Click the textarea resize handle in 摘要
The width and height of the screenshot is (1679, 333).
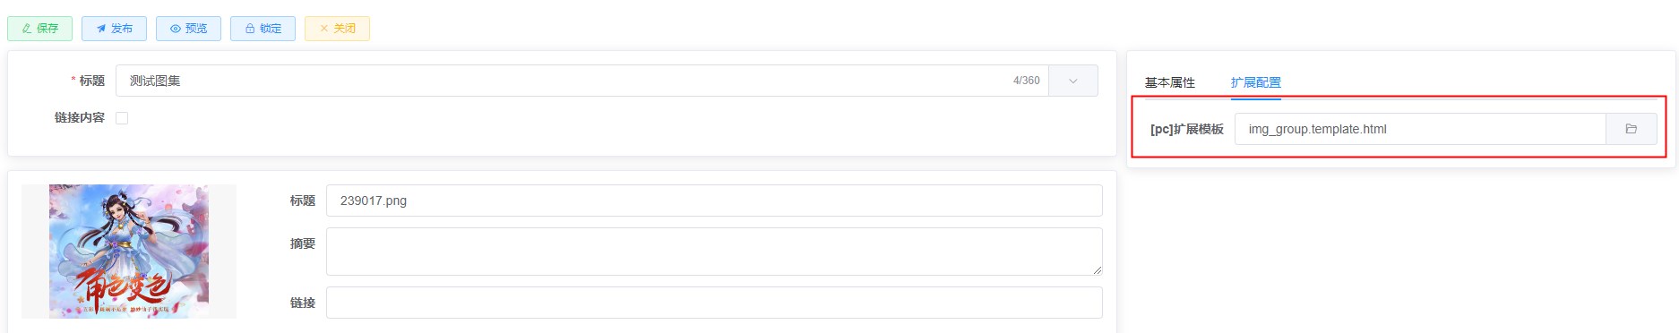point(1097,269)
